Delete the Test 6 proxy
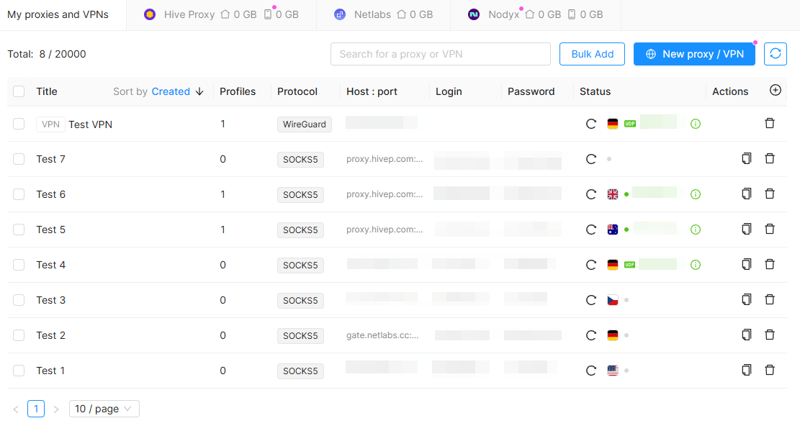This screenshot has width=800, height=431. [769, 194]
